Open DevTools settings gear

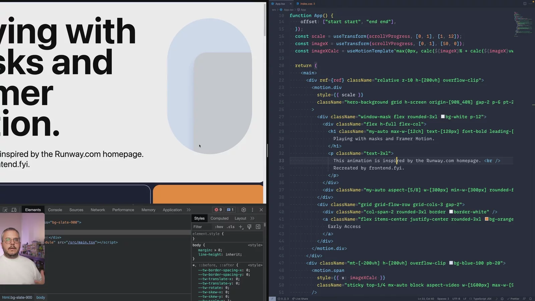(x=243, y=210)
